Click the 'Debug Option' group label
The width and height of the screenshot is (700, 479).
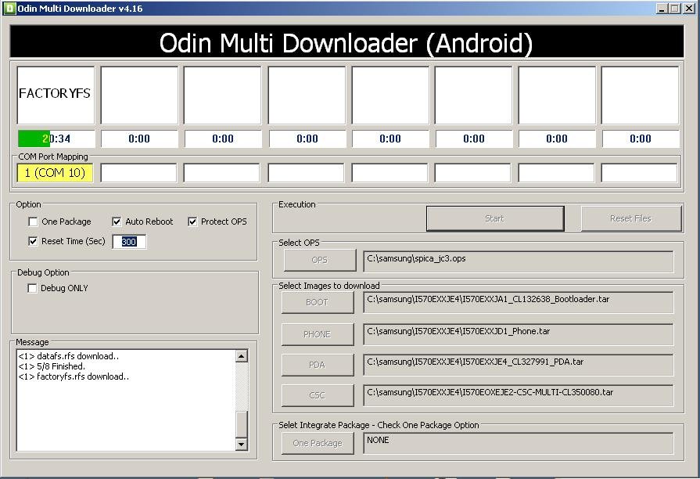pos(43,272)
